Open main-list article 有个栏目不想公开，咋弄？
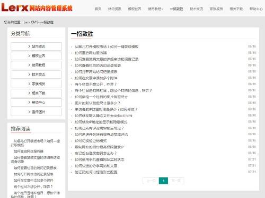The width and height of the screenshot is (265, 198). coord(95,84)
